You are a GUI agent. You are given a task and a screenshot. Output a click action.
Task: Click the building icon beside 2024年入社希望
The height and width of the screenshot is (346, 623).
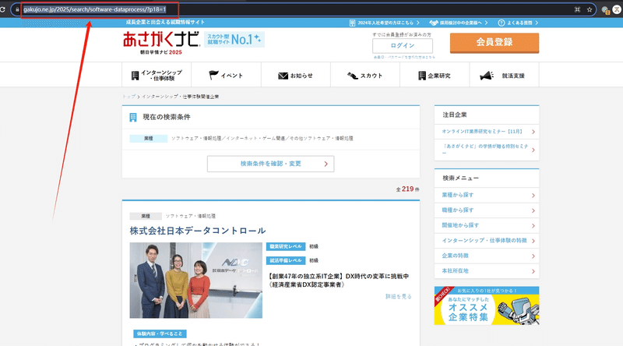point(352,23)
